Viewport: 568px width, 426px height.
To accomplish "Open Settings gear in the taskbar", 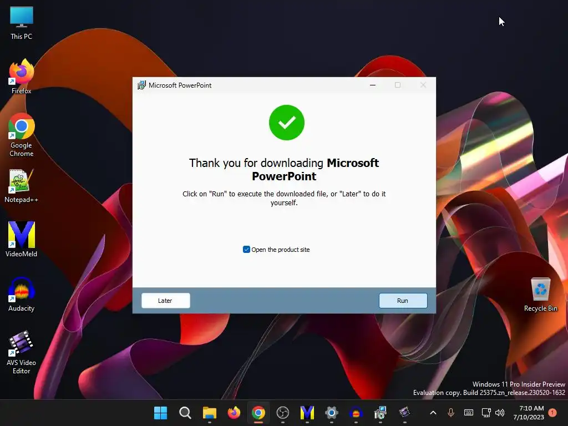I will point(332,413).
